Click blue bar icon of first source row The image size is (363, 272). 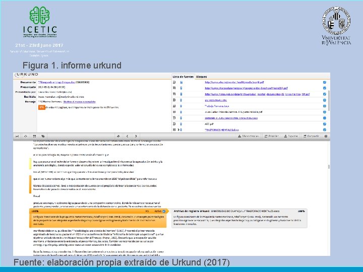181,82
